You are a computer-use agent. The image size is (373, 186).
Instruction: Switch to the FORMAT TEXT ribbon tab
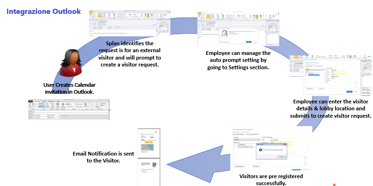click(51, 102)
